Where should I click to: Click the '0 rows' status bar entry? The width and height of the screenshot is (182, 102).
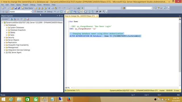click(176, 91)
